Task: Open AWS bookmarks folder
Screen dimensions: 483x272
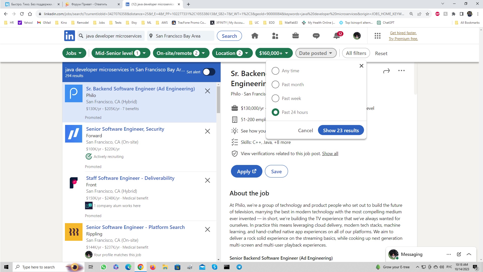Action: pyautogui.click(x=162, y=23)
